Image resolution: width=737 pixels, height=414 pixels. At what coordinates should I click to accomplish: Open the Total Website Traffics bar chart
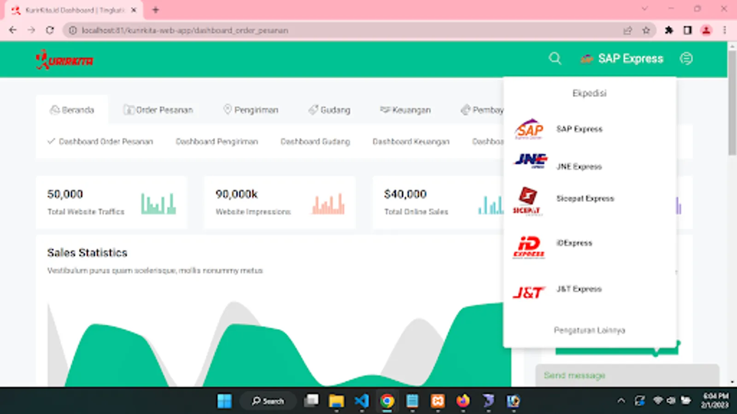coord(158,203)
